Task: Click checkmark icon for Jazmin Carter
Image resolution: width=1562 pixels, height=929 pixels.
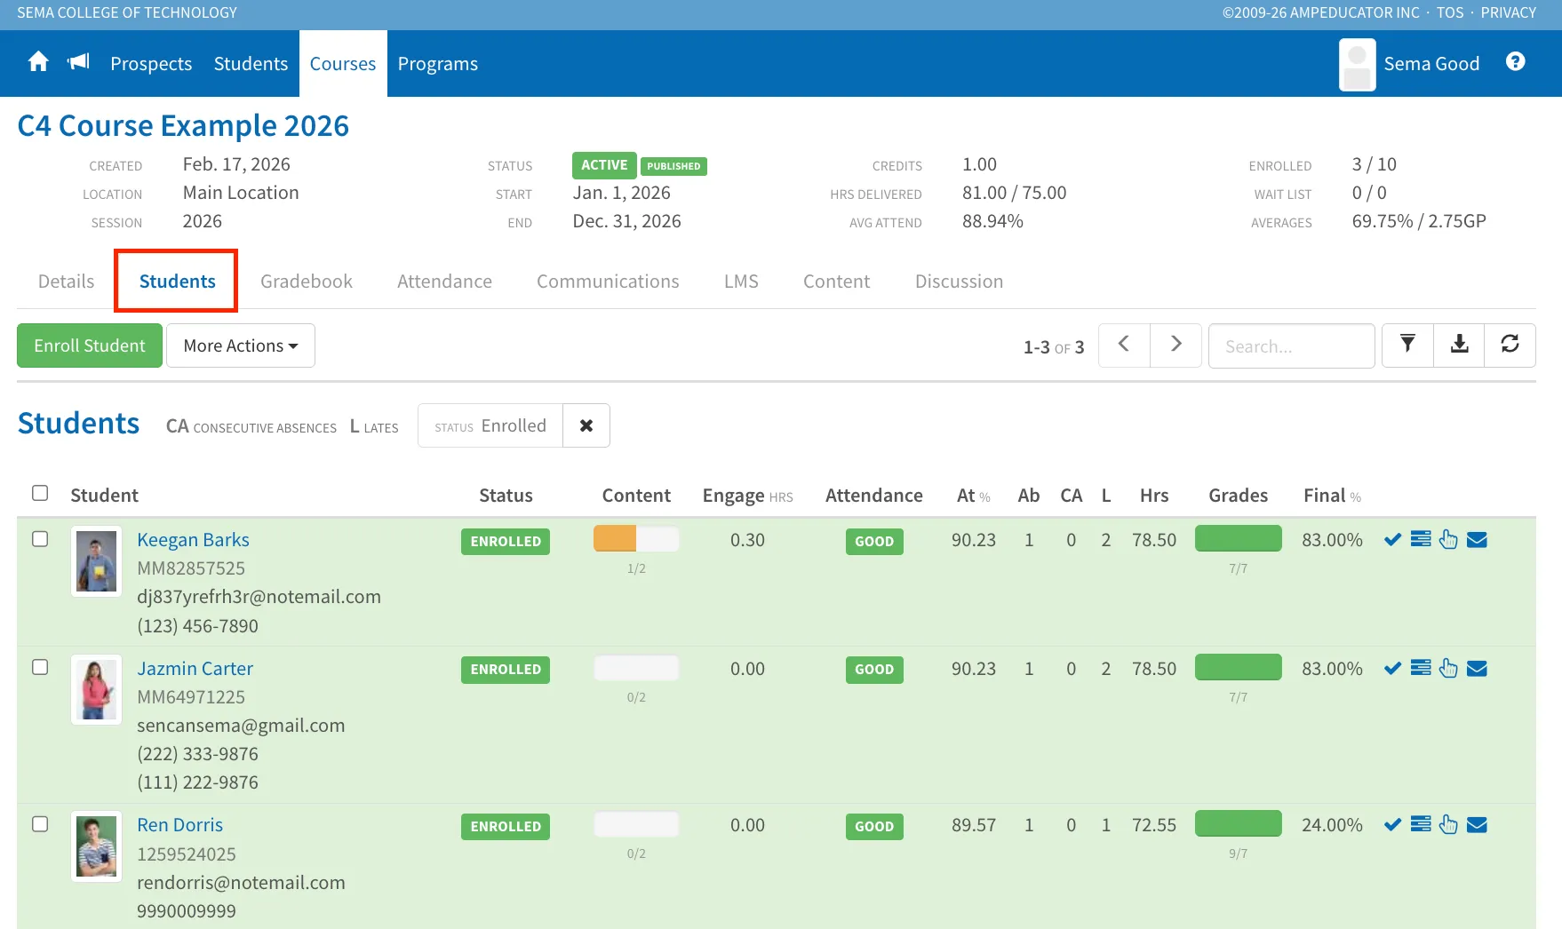Action: point(1392,669)
